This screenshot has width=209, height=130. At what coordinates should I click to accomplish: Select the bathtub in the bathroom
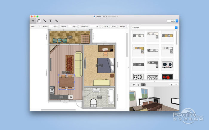111,96
